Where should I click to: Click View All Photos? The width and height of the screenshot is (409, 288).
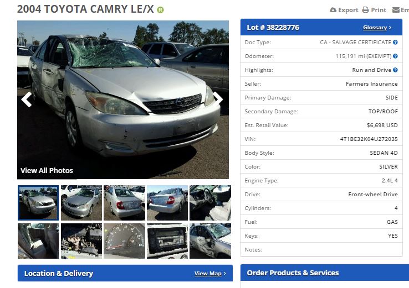(47, 170)
